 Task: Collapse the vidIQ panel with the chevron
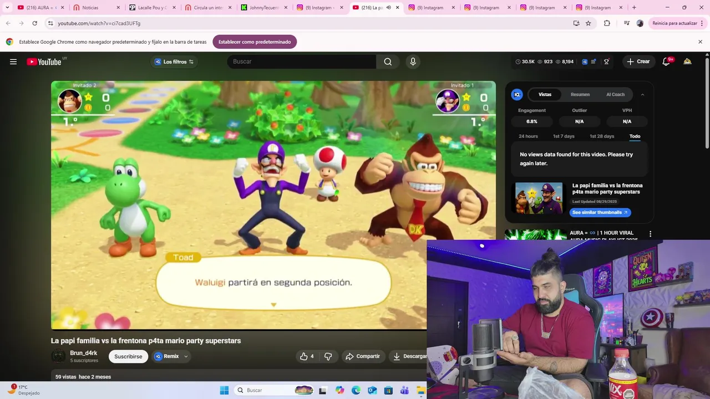tap(642, 95)
